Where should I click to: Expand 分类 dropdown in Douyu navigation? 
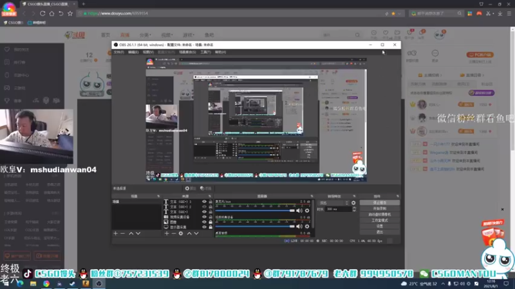(145, 35)
